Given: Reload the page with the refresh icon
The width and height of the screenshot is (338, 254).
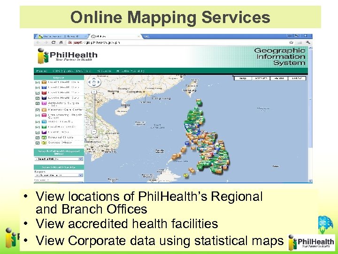Looking at the screenshot, I should click(x=53, y=42).
